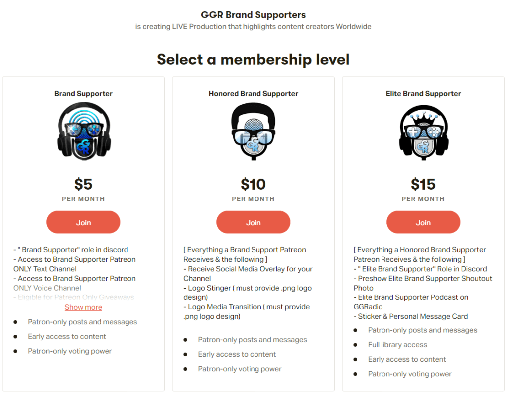Join the $10 Honored Brand Supporter tier
Viewport: 510px width, 393px height.
click(x=253, y=222)
